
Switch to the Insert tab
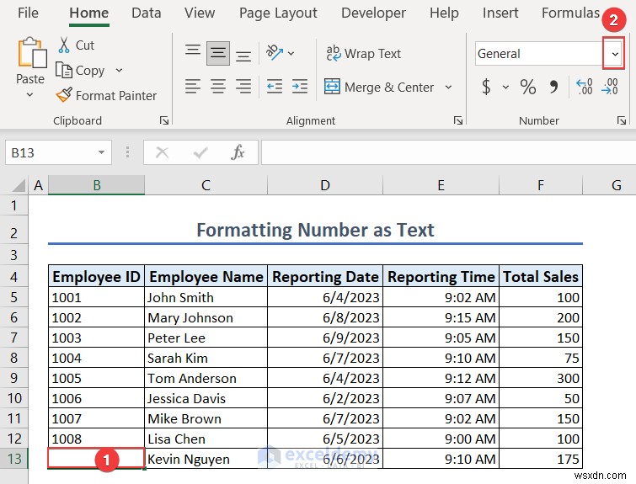(x=500, y=13)
